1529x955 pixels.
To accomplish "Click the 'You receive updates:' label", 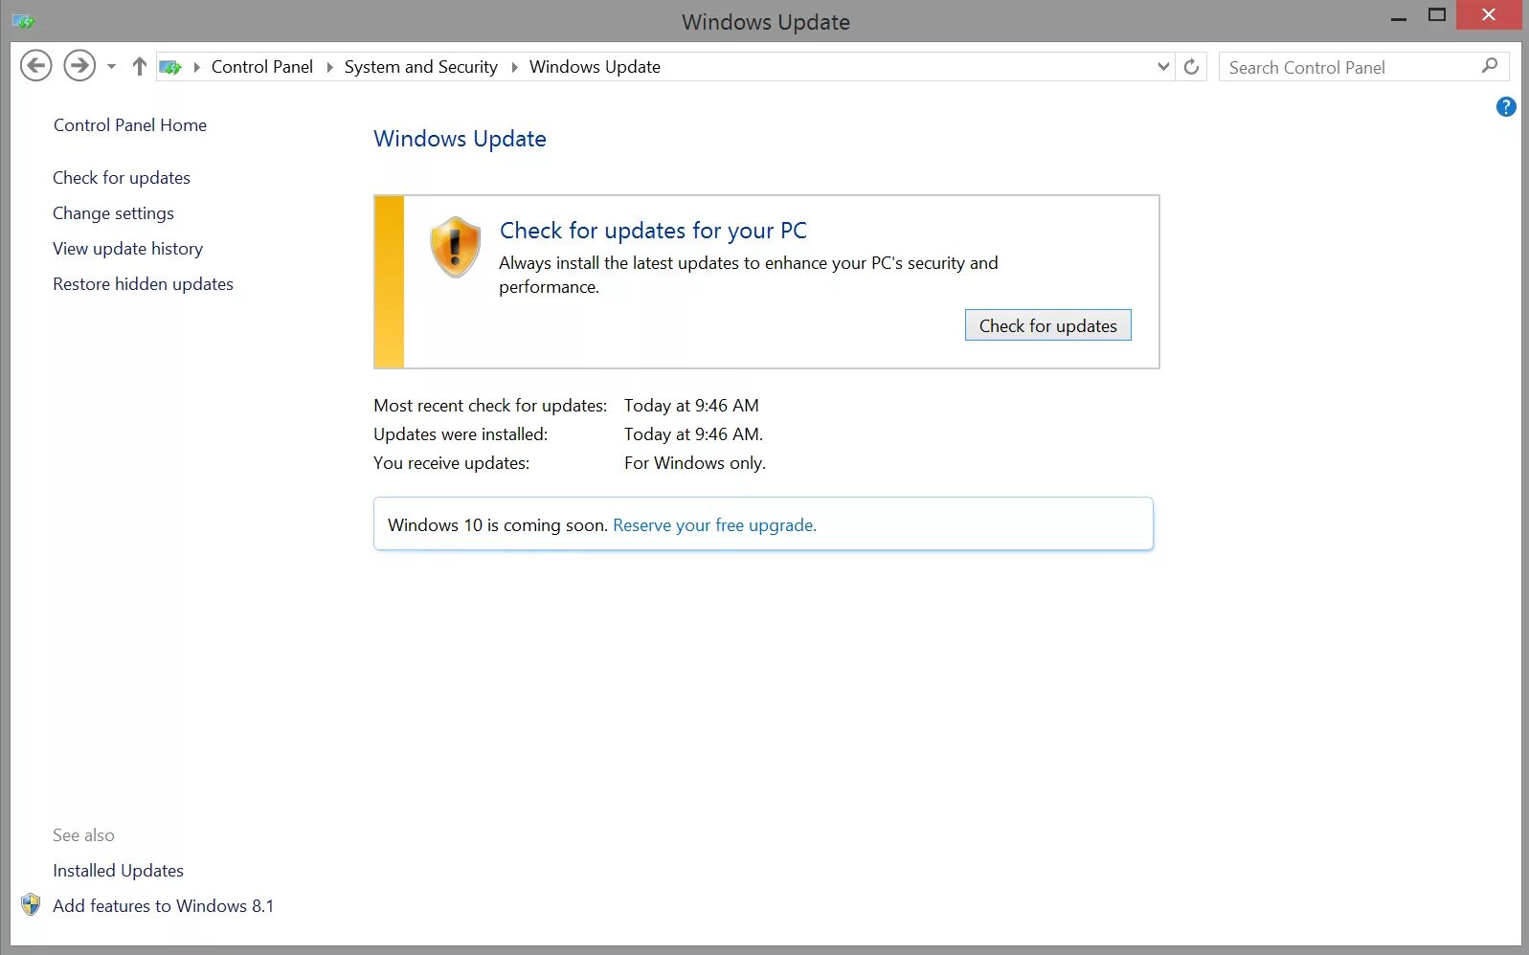I will 451,463.
